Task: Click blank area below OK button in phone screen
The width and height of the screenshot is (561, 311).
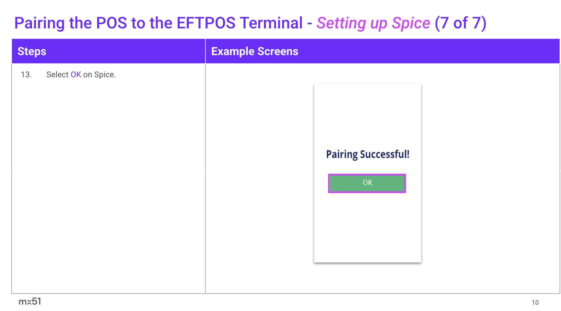Action: coord(367,228)
